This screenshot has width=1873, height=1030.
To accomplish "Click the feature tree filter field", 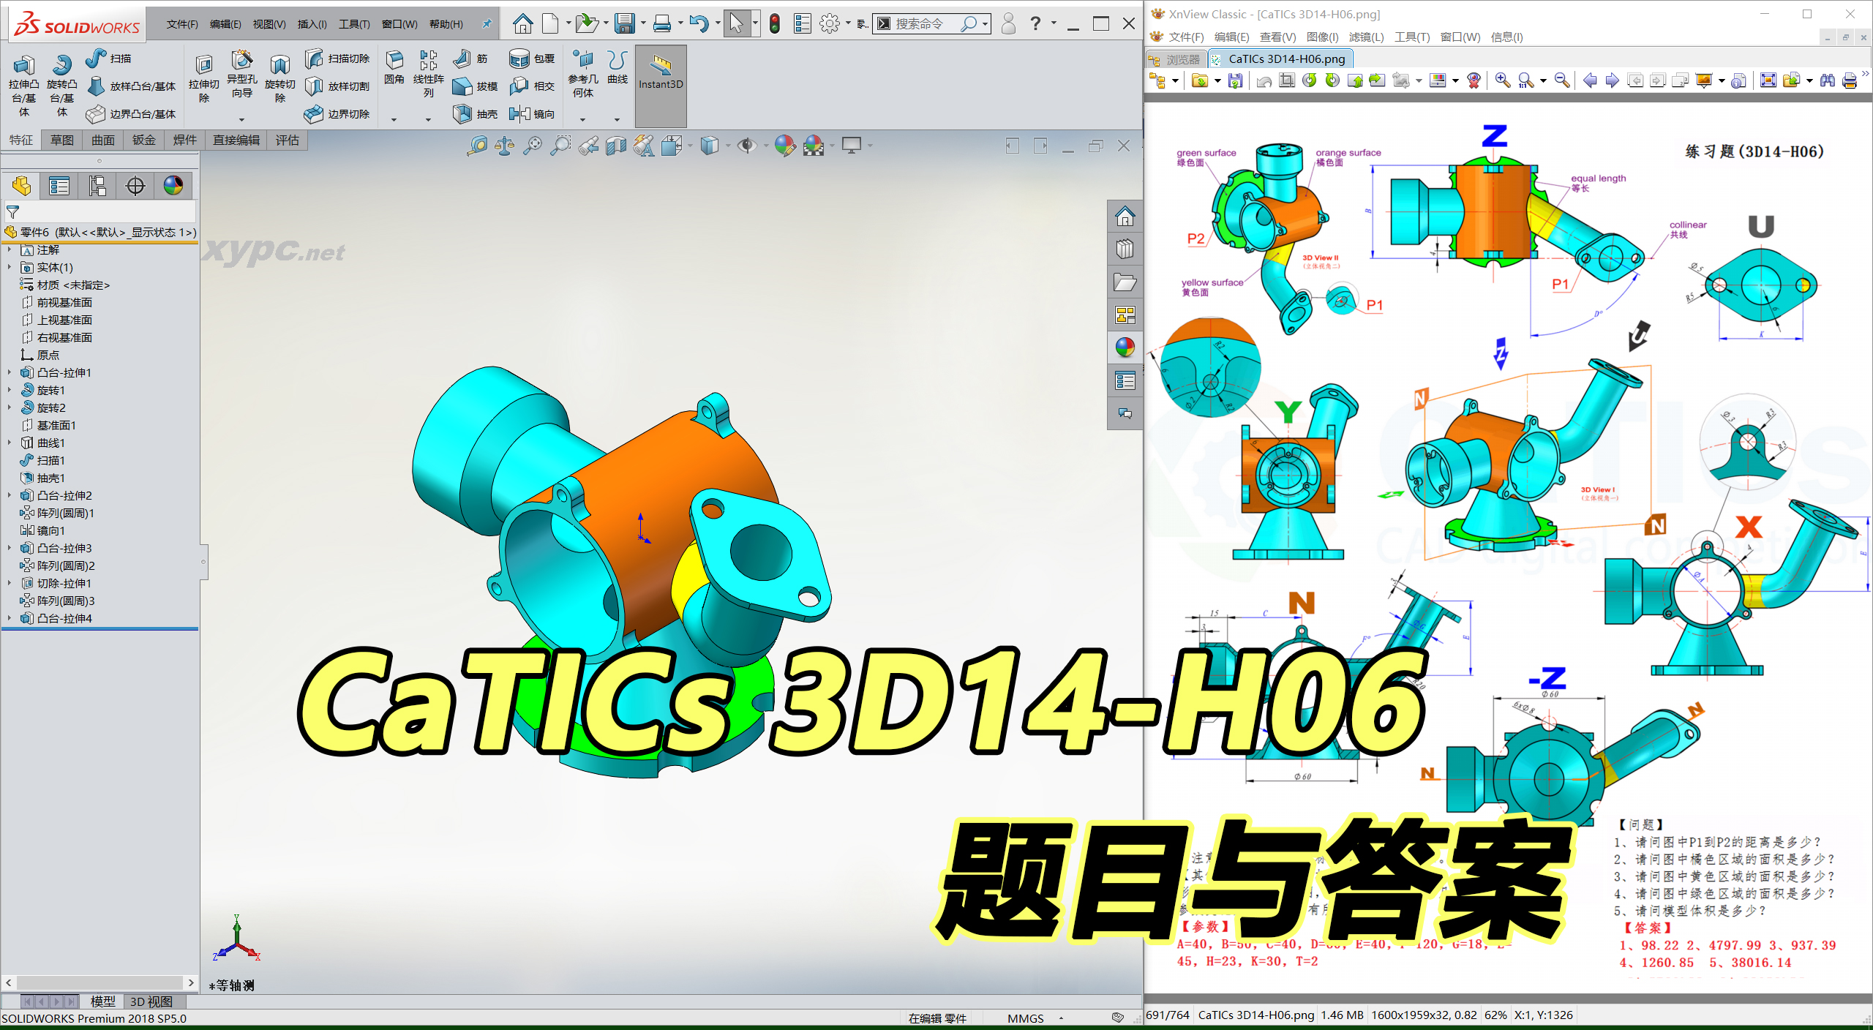I will (x=101, y=212).
